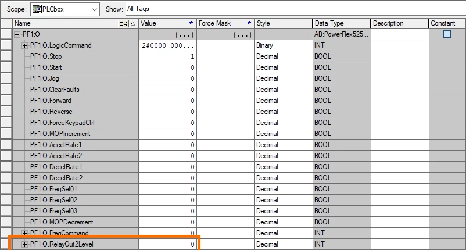
Task: Select the PF1:O.Reverse tag name
Action: [51, 112]
